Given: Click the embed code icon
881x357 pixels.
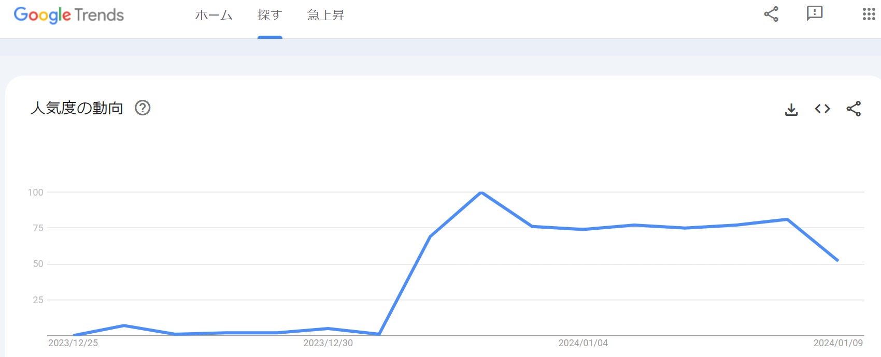Looking at the screenshot, I should pos(822,109).
